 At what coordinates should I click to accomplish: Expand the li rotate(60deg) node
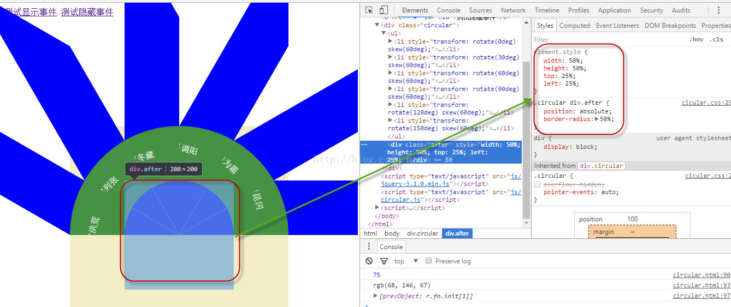click(x=390, y=73)
